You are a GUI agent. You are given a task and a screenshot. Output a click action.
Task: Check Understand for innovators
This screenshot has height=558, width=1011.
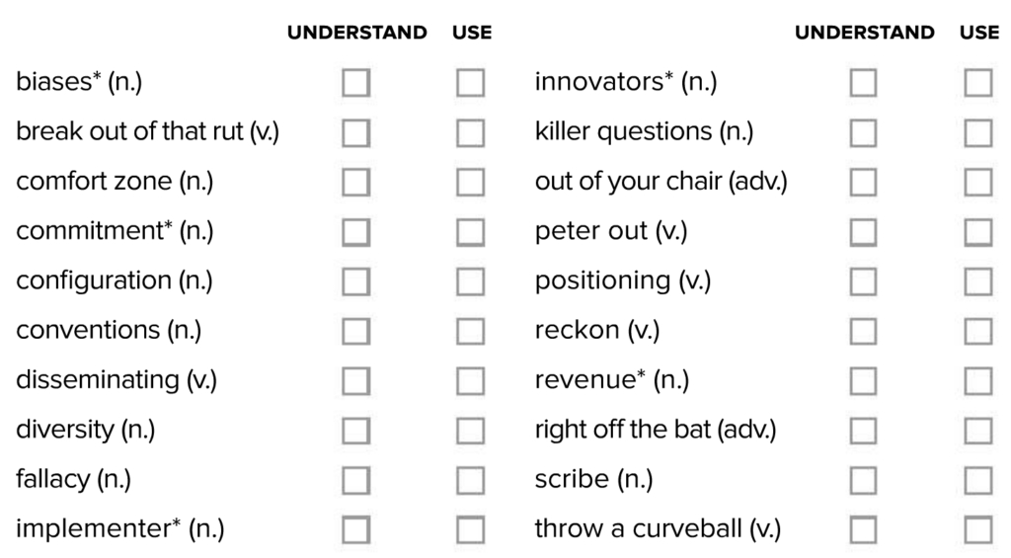click(x=863, y=83)
